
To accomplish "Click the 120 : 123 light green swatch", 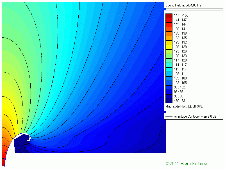I will coord(169,56).
